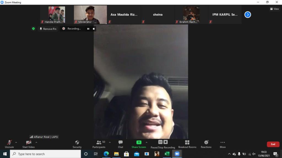This screenshot has height=158, width=282.
Task: Open the Chat panel
Action: [120, 144]
